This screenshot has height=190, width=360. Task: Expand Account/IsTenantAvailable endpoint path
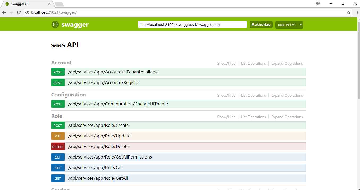(x=113, y=72)
